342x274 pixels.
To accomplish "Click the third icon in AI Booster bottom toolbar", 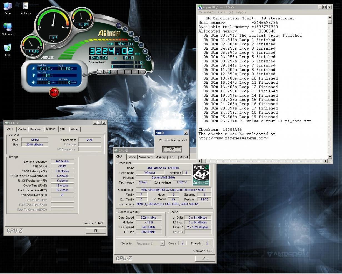I will (114, 72).
